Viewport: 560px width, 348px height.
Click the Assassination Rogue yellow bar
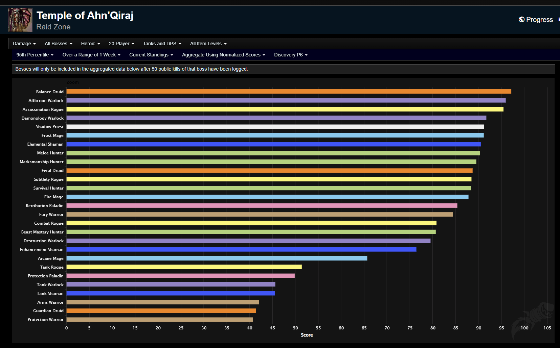point(285,109)
